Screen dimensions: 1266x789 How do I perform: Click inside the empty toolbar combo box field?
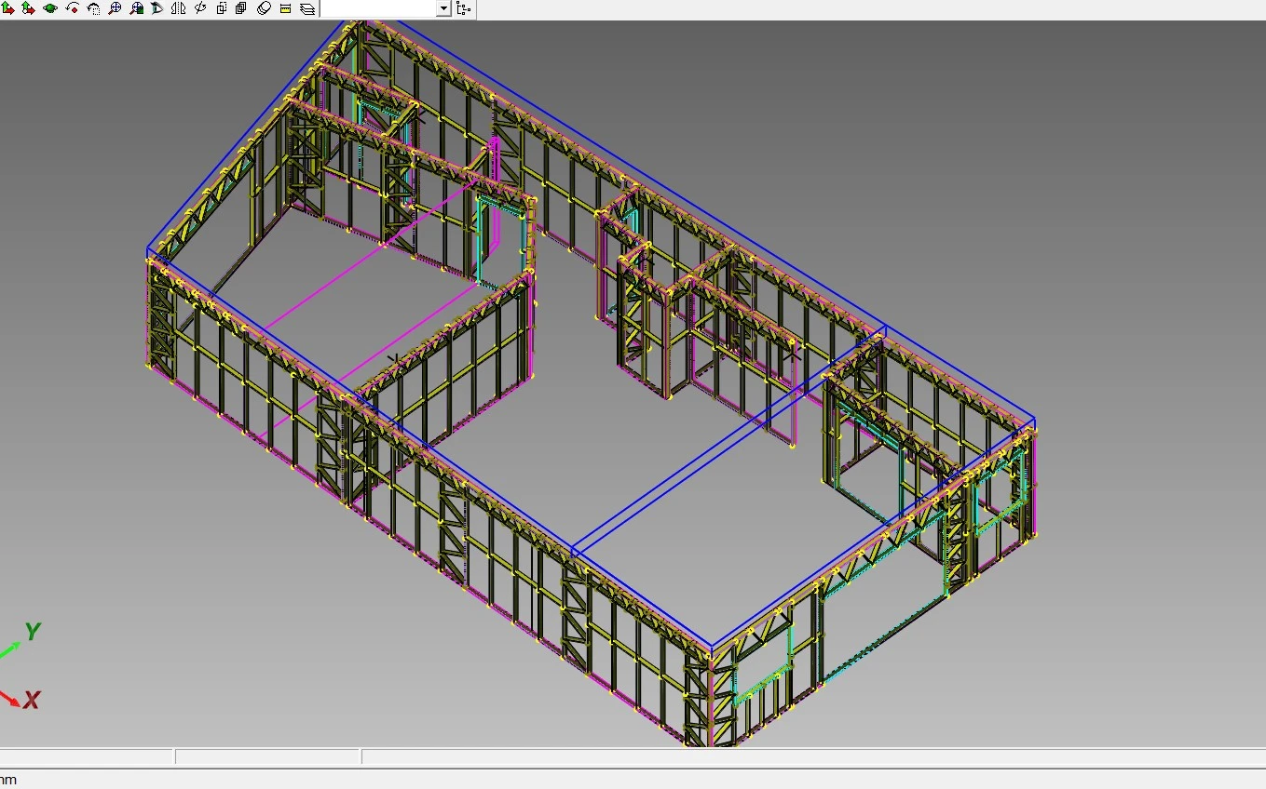tap(377, 8)
